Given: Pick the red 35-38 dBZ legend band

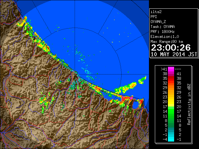Looking at the screenshot, I should pyautogui.click(x=171, y=79).
